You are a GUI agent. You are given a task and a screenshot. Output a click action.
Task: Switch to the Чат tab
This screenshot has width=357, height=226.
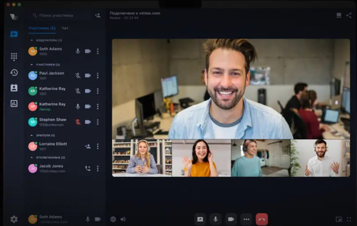pyautogui.click(x=65, y=28)
